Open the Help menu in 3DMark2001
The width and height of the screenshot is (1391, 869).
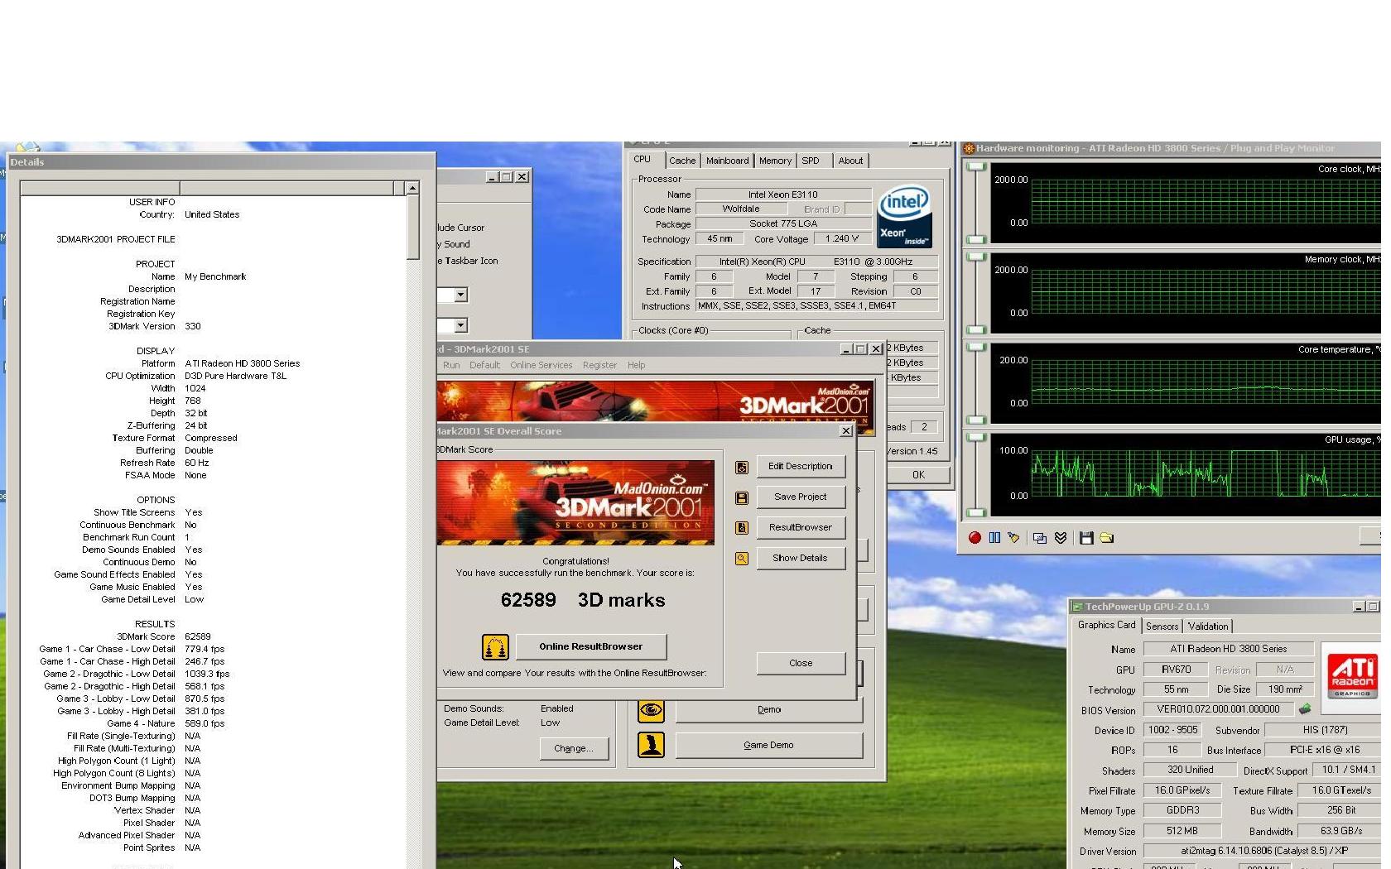(x=636, y=365)
